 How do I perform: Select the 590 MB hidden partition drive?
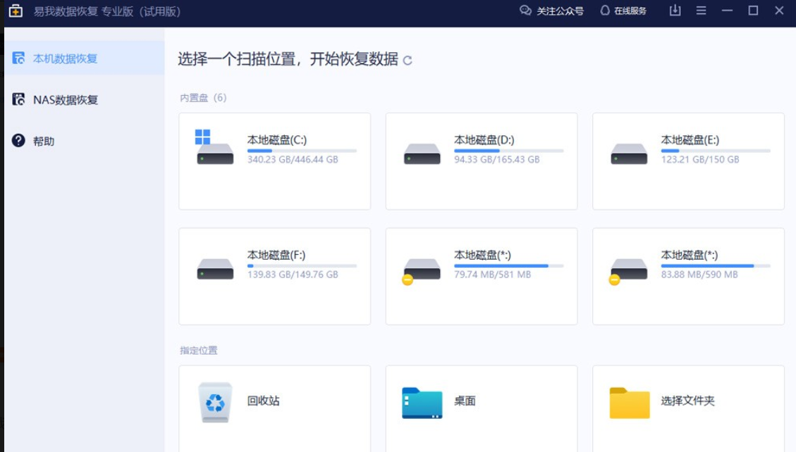point(628,269)
